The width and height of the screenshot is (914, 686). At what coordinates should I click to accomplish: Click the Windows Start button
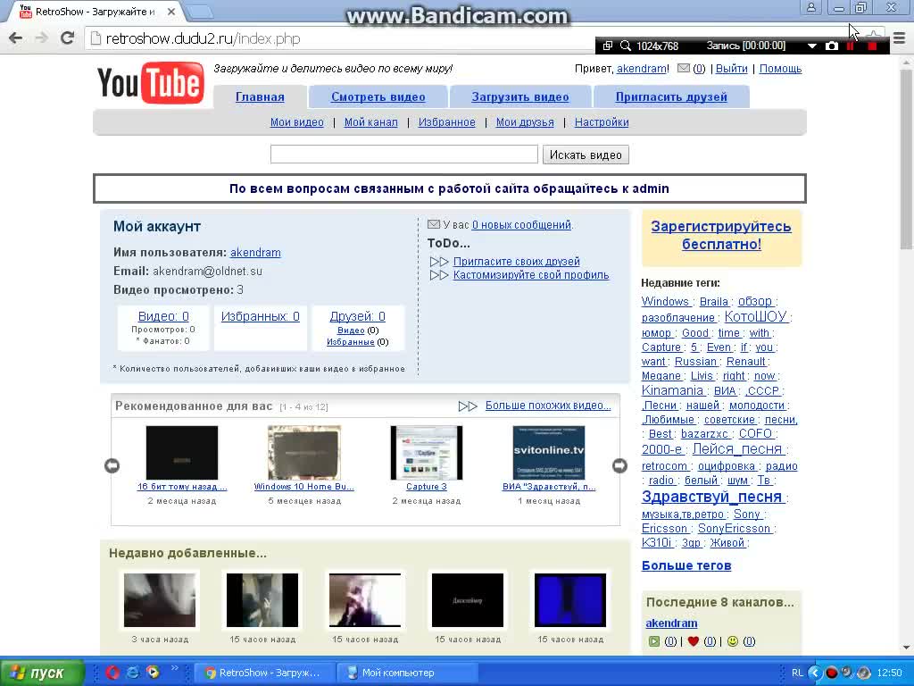(x=42, y=673)
